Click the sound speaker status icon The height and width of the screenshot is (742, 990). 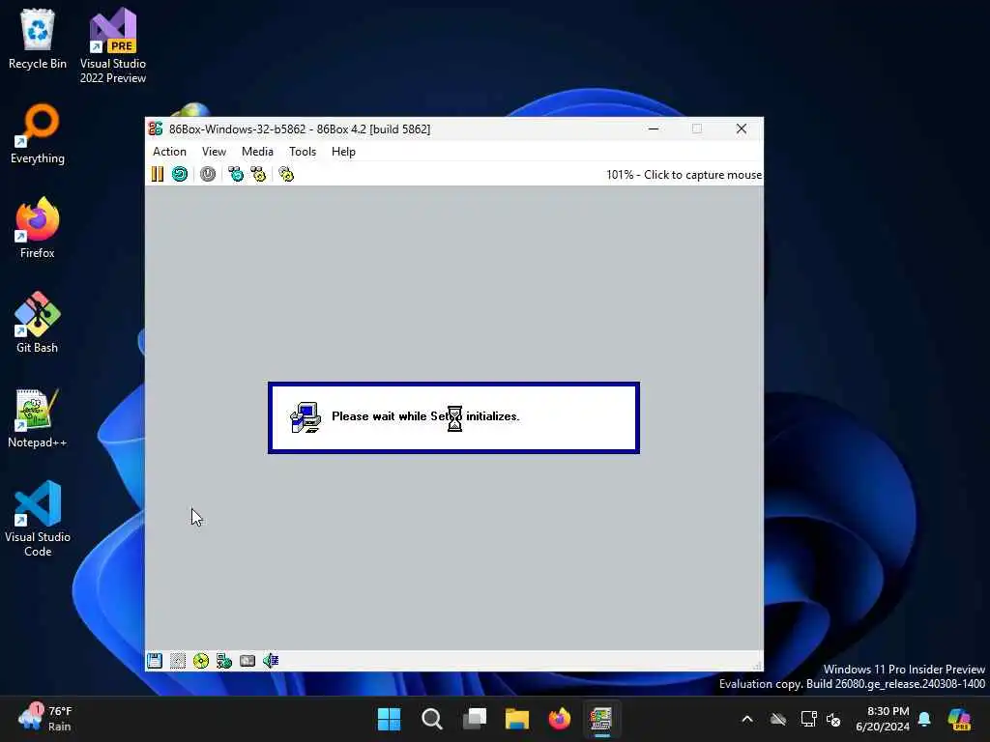271,661
